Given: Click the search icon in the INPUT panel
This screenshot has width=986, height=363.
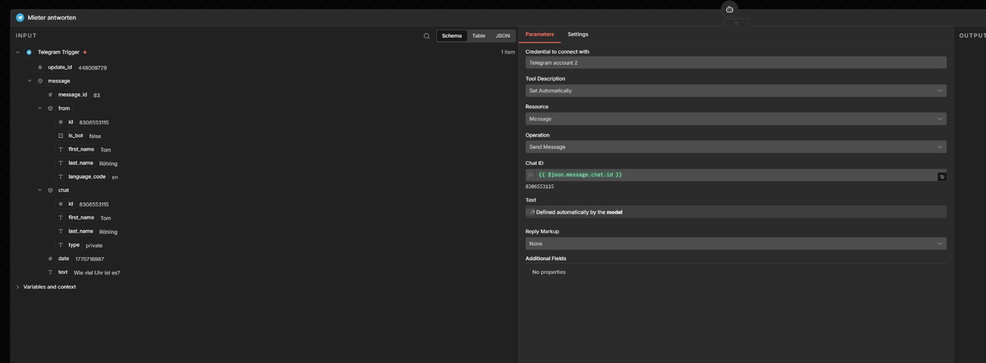Looking at the screenshot, I should (x=426, y=36).
